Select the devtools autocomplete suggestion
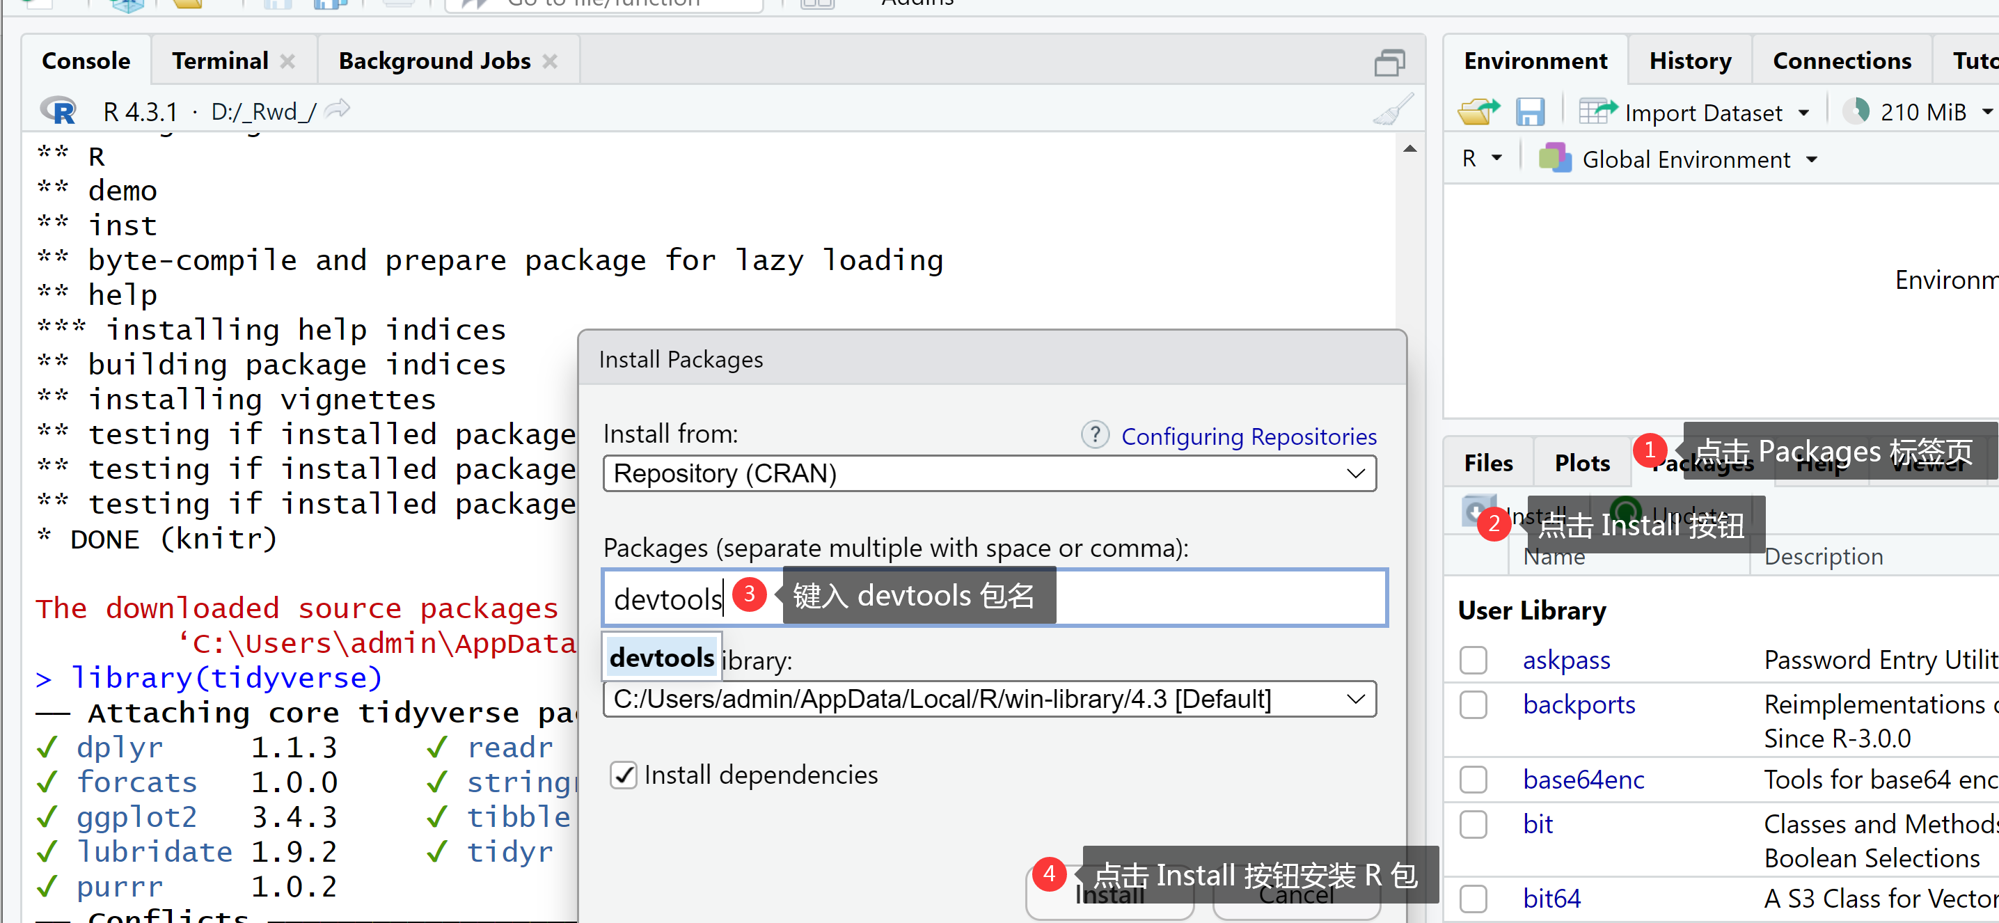 [x=662, y=658]
